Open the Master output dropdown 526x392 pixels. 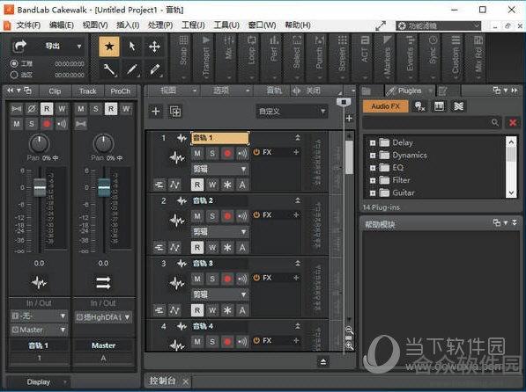(x=39, y=330)
